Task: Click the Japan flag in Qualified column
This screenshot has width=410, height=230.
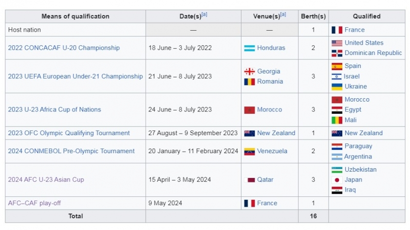Action: pos(337,180)
